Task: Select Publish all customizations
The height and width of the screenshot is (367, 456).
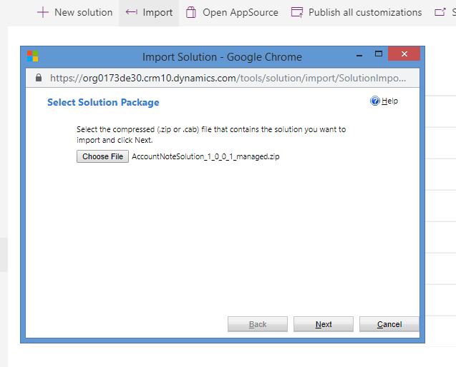Action: coord(357,12)
